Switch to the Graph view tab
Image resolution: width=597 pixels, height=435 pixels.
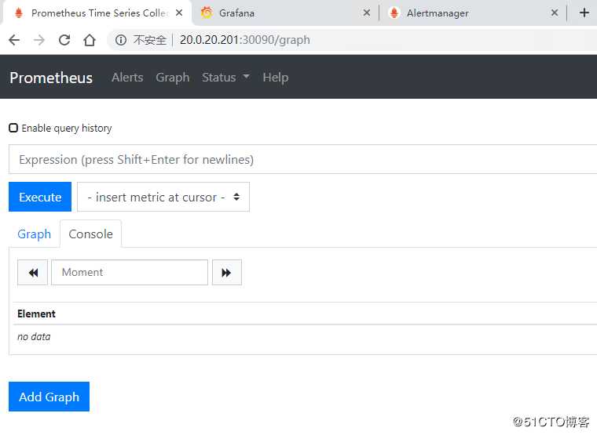click(x=35, y=234)
